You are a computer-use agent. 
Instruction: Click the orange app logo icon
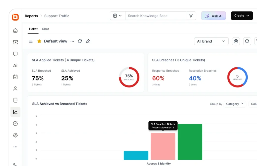15,17
